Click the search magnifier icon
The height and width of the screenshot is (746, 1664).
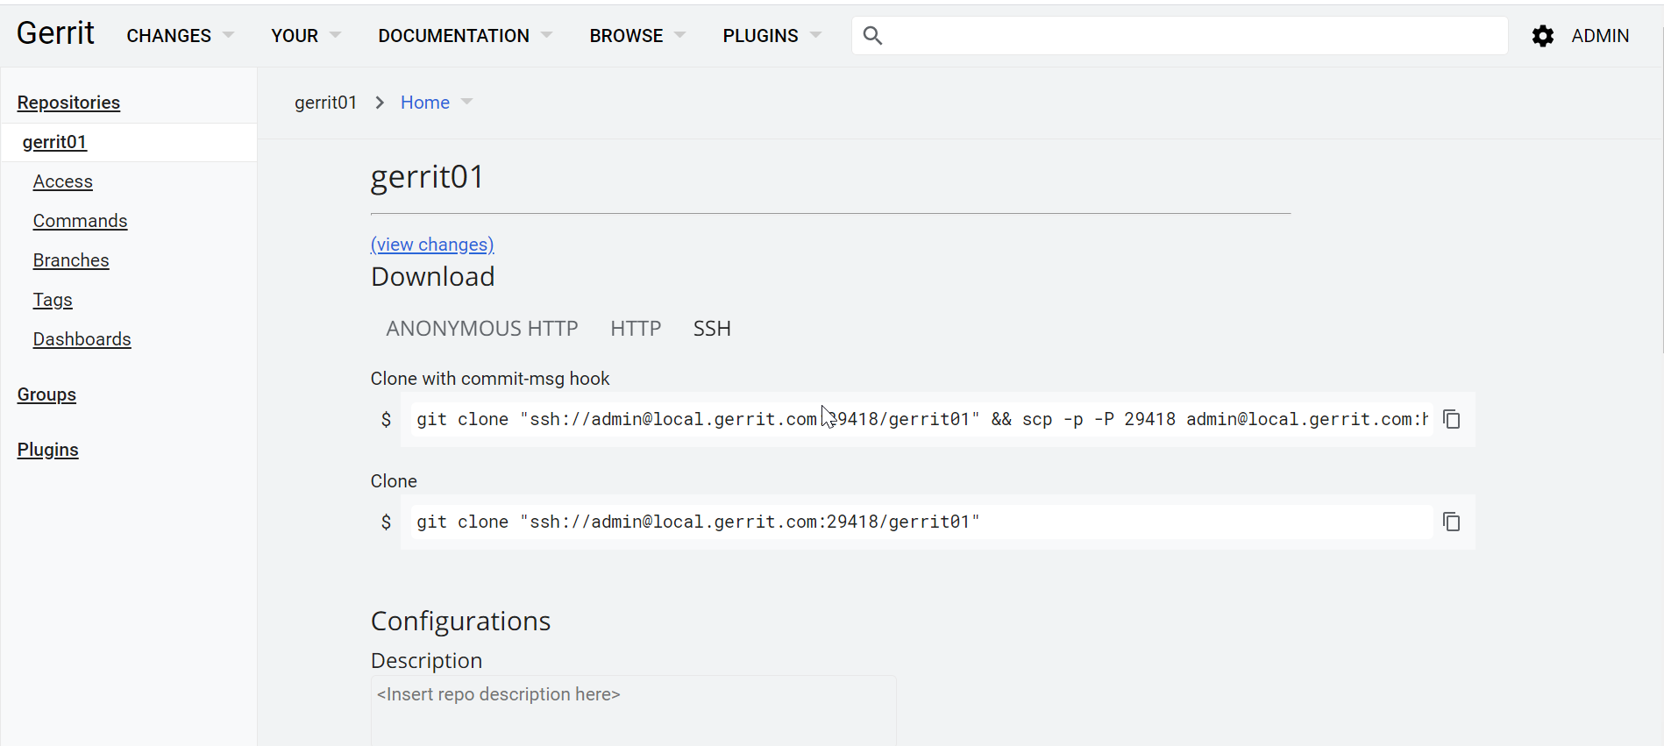[x=872, y=35]
